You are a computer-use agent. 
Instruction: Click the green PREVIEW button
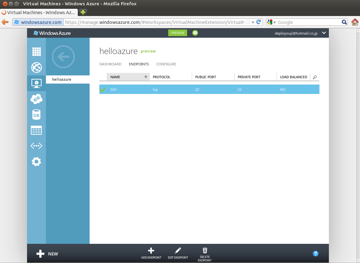[177, 33]
